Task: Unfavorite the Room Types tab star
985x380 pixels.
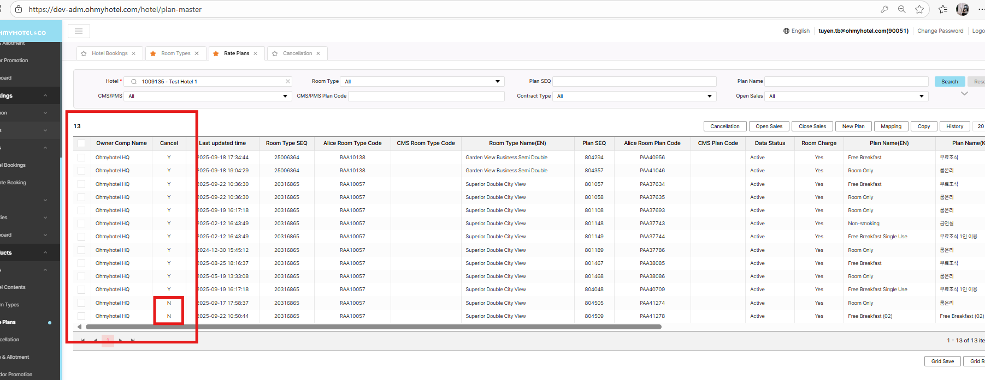Action: 153,53
